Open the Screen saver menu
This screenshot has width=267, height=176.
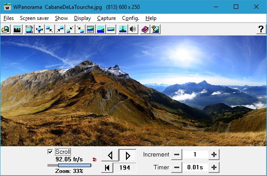coord(35,18)
